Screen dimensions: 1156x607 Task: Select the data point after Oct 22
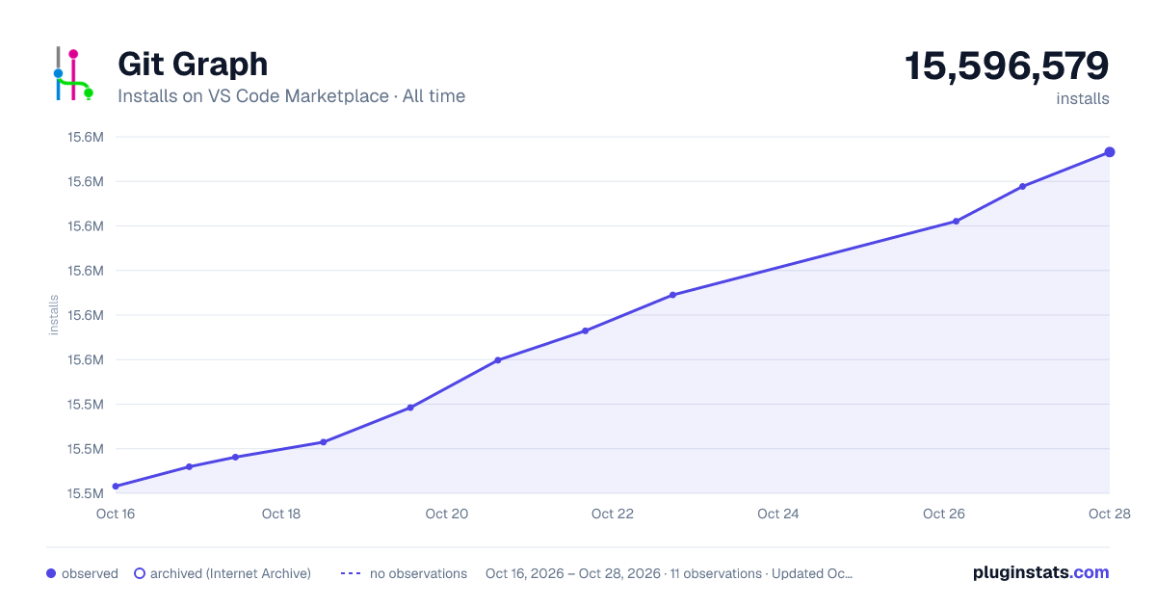coord(672,295)
